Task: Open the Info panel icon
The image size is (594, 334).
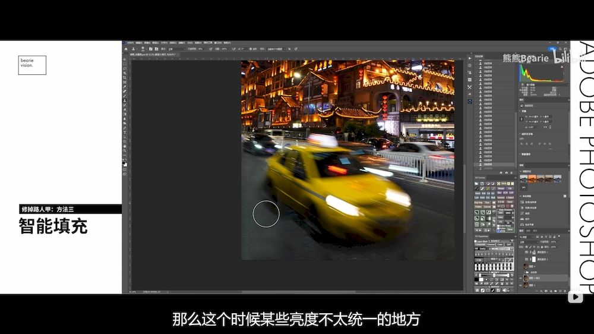Action: [470, 65]
